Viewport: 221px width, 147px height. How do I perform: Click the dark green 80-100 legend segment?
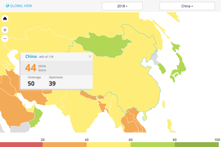(198, 144)
